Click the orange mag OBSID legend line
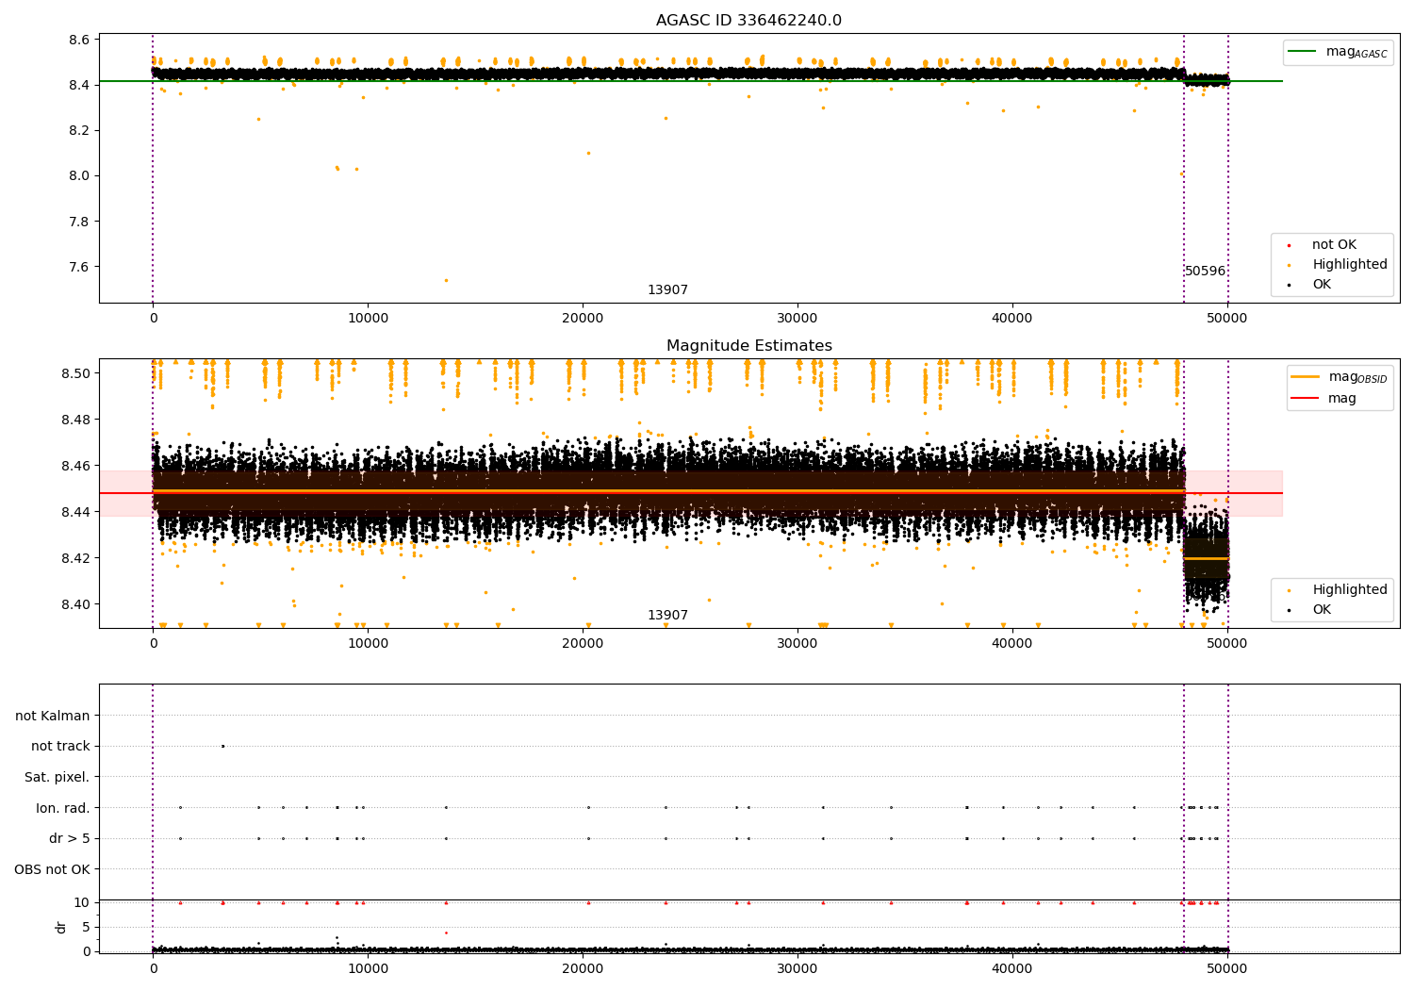Image resolution: width=1414 pixels, height=990 pixels. (1306, 376)
